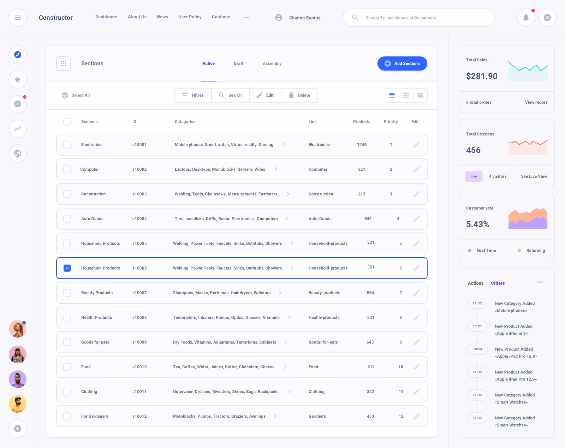This screenshot has width=565, height=448.
Task: Check the Construction row checkbox
Action: pos(67,194)
